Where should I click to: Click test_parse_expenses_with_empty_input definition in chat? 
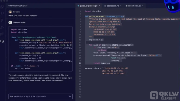click(40, 53)
